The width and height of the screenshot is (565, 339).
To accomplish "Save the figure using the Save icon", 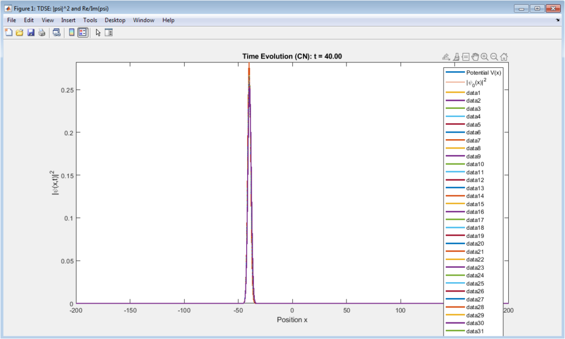I will [x=31, y=32].
